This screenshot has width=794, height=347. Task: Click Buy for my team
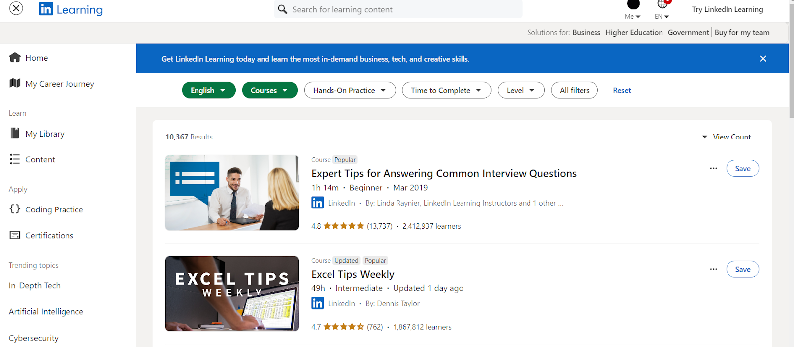tap(742, 32)
